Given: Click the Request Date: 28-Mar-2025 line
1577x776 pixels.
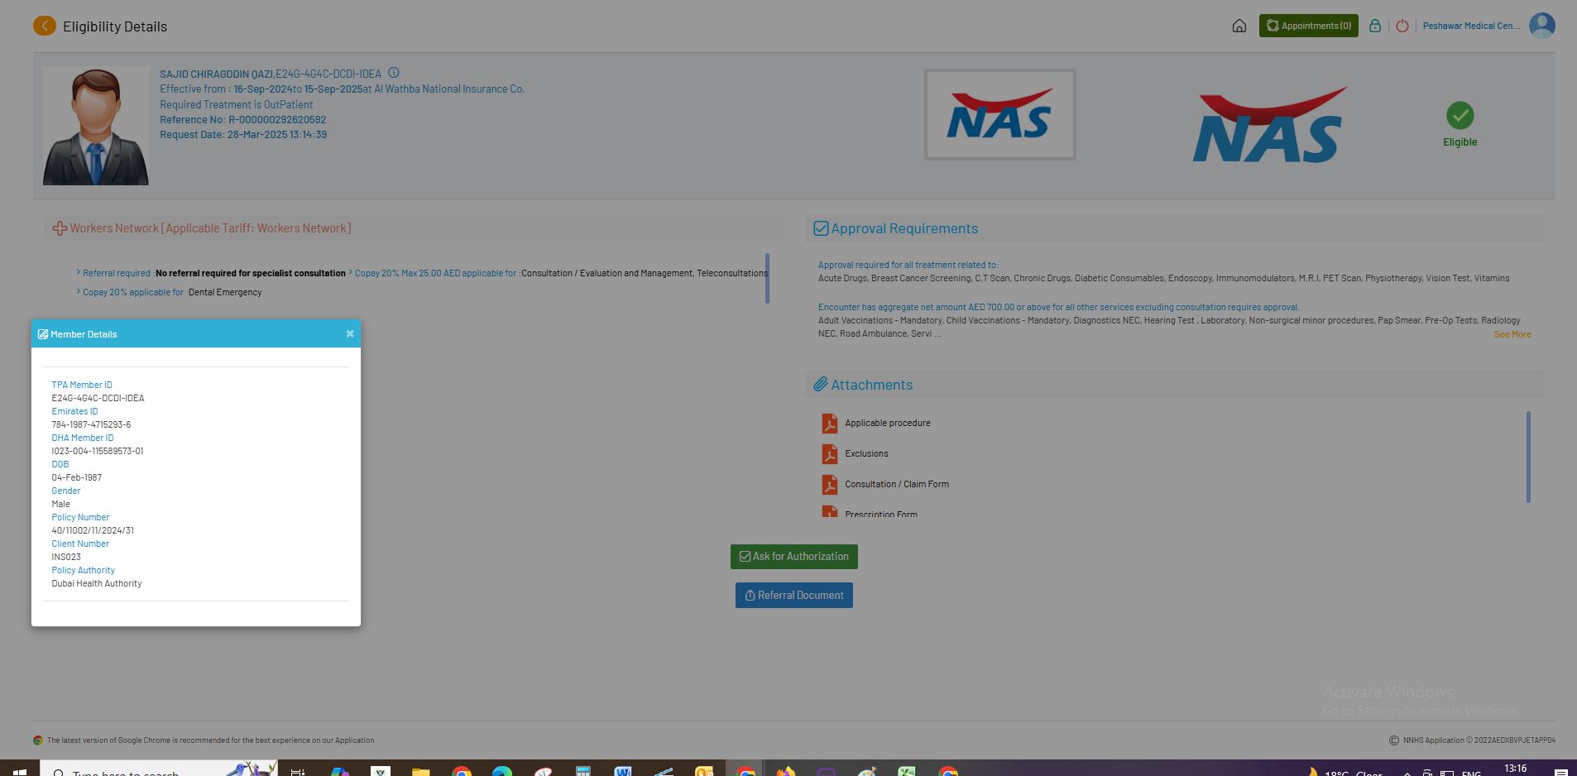Looking at the screenshot, I should tap(243, 135).
